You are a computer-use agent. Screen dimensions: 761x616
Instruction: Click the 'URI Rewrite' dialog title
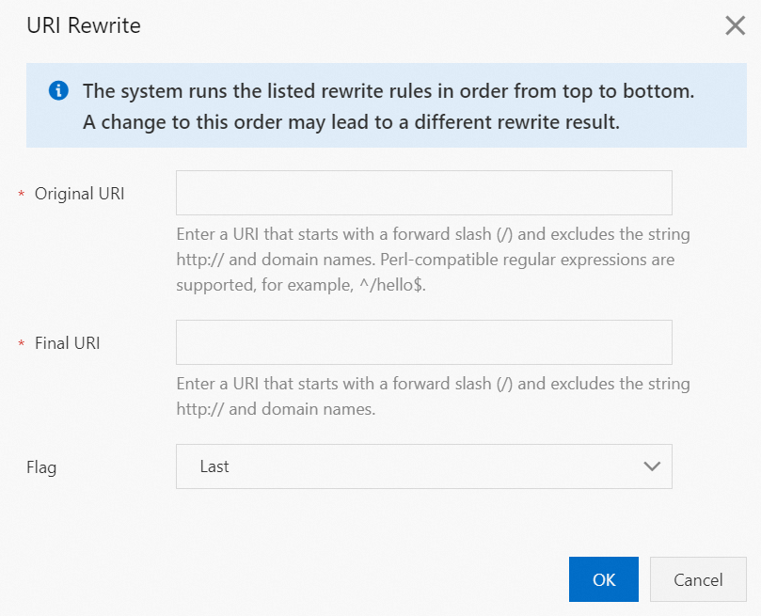(84, 26)
